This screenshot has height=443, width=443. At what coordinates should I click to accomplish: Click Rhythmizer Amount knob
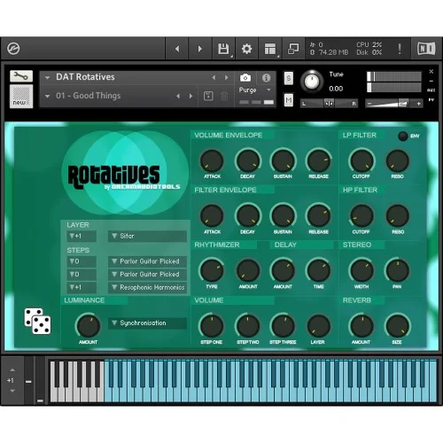tap(248, 270)
